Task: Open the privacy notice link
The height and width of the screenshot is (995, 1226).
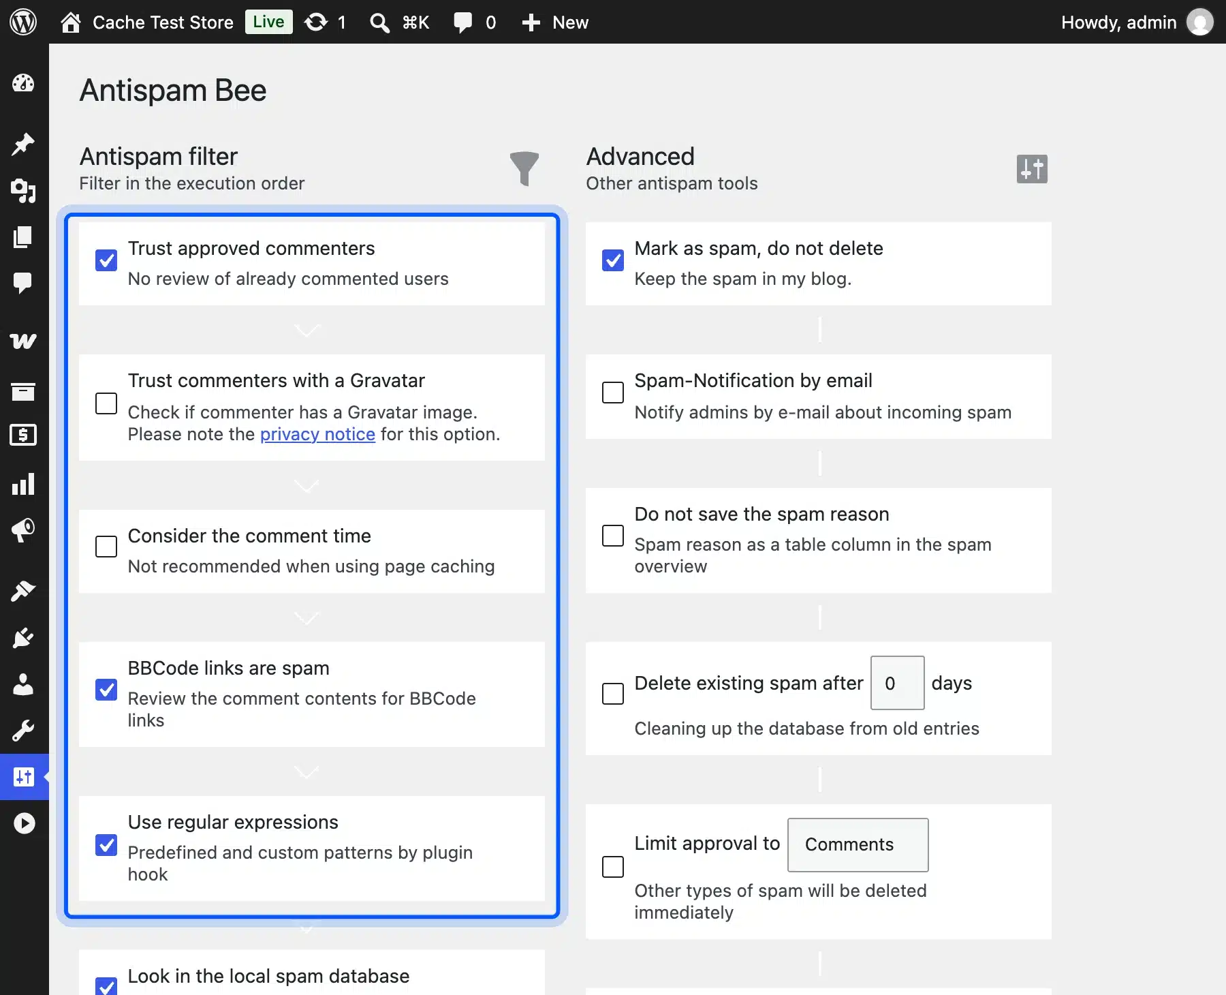Action: tap(317, 434)
